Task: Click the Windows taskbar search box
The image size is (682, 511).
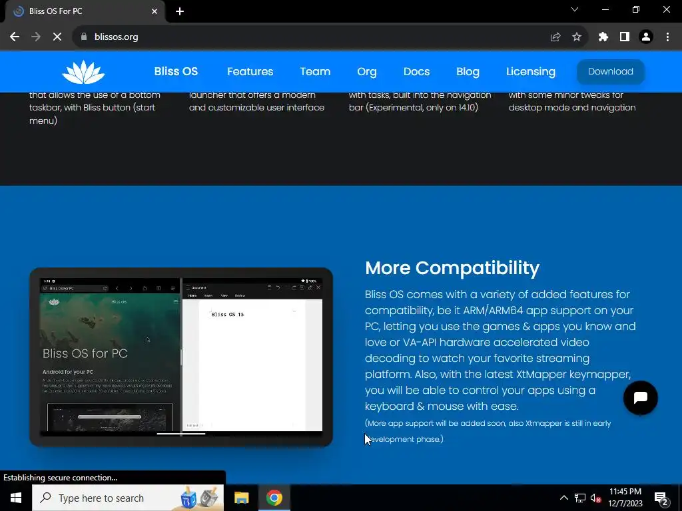Action: coord(128,498)
